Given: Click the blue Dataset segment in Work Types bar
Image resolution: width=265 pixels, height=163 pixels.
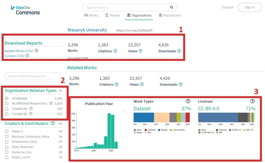Looking at the screenshot, I should [x=144, y=117].
